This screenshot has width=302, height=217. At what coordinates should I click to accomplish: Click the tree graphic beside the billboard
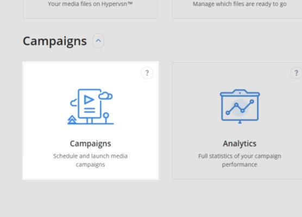72,119
